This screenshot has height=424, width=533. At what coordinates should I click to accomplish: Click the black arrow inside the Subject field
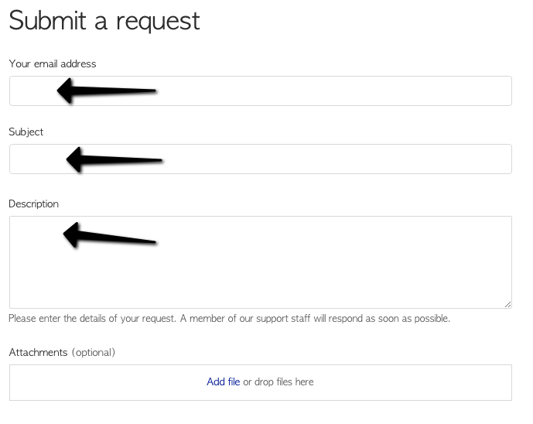[x=113, y=159]
